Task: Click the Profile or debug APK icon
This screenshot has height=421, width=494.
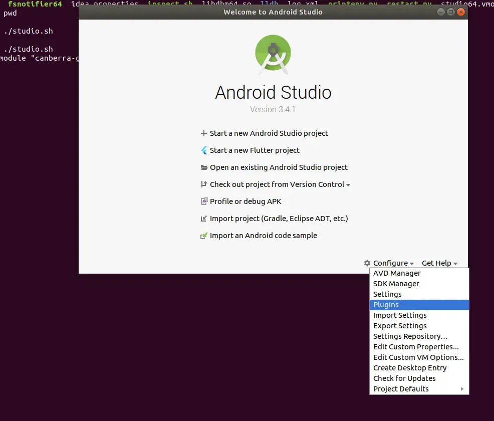Action: (x=203, y=201)
